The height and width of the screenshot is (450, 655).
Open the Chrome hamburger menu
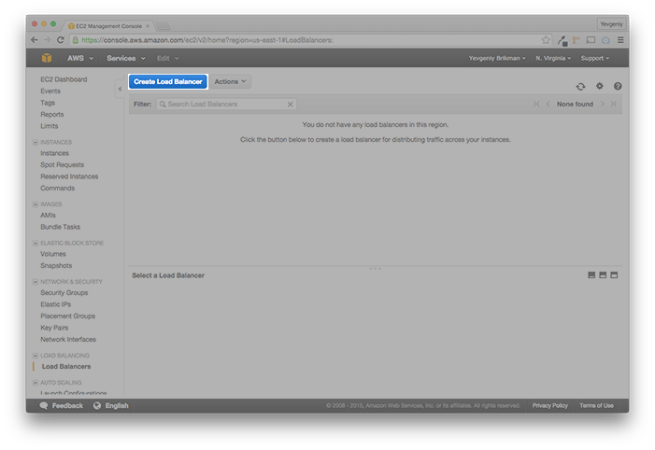click(620, 40)
